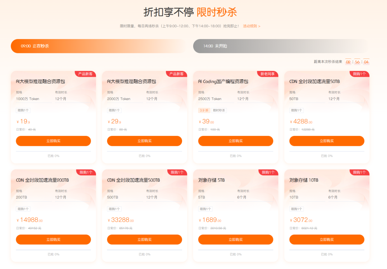Buy the 1000万 Token AI大模型 resource pack
This screenshot has width=387, height=269.
coord(53,141)
